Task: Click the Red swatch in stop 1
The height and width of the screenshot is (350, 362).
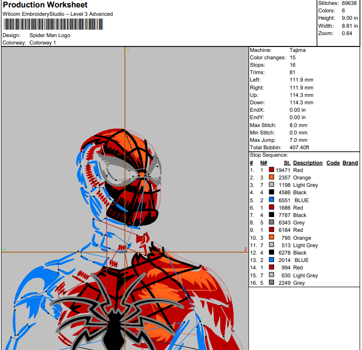Action: pyautogui.click(x=272, y=170)
